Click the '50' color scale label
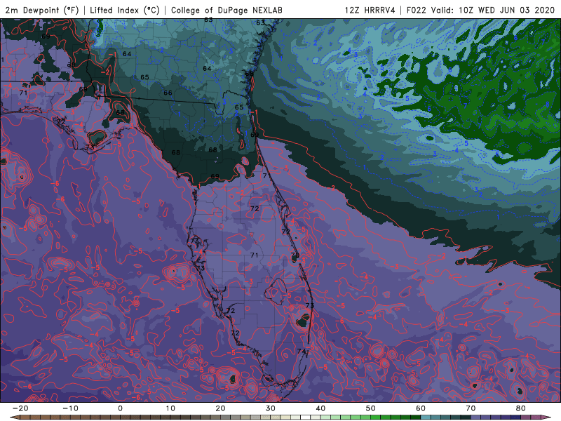561x421 pixels. [371, 408]
